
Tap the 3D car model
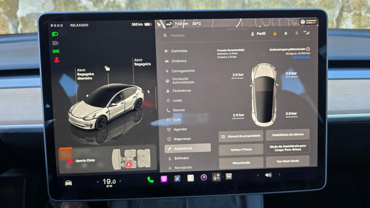(x=106, y=106)
